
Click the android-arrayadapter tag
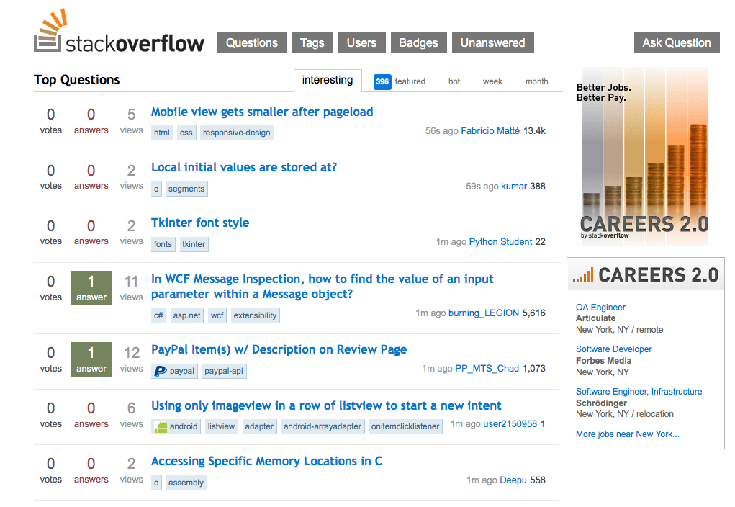[x=323, y=426]
